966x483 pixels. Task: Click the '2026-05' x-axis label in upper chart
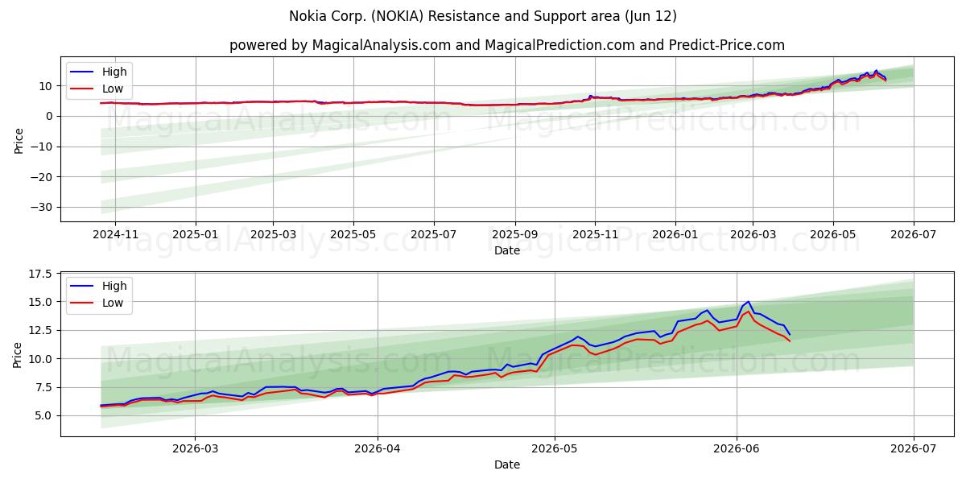coord(832,234)
